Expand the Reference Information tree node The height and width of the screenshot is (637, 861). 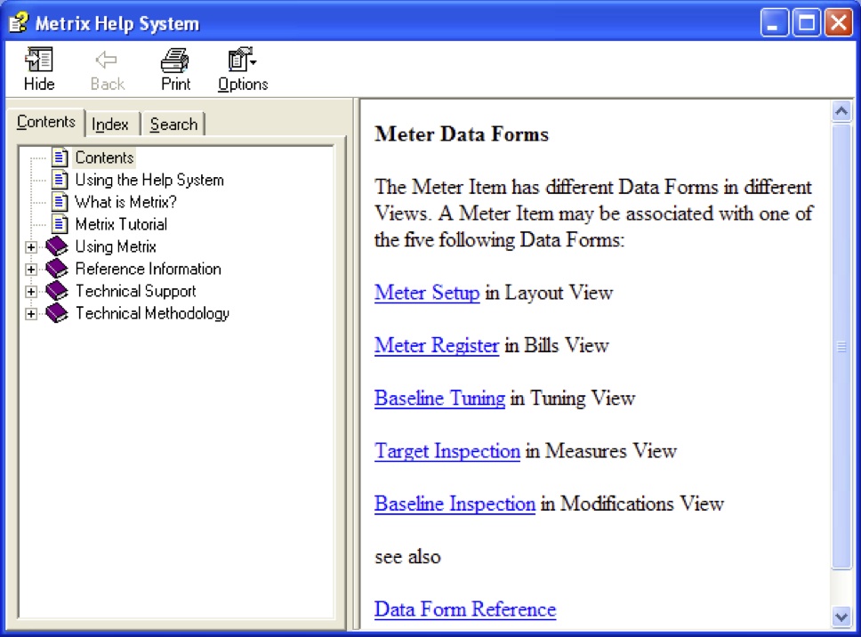click(31, 269)
